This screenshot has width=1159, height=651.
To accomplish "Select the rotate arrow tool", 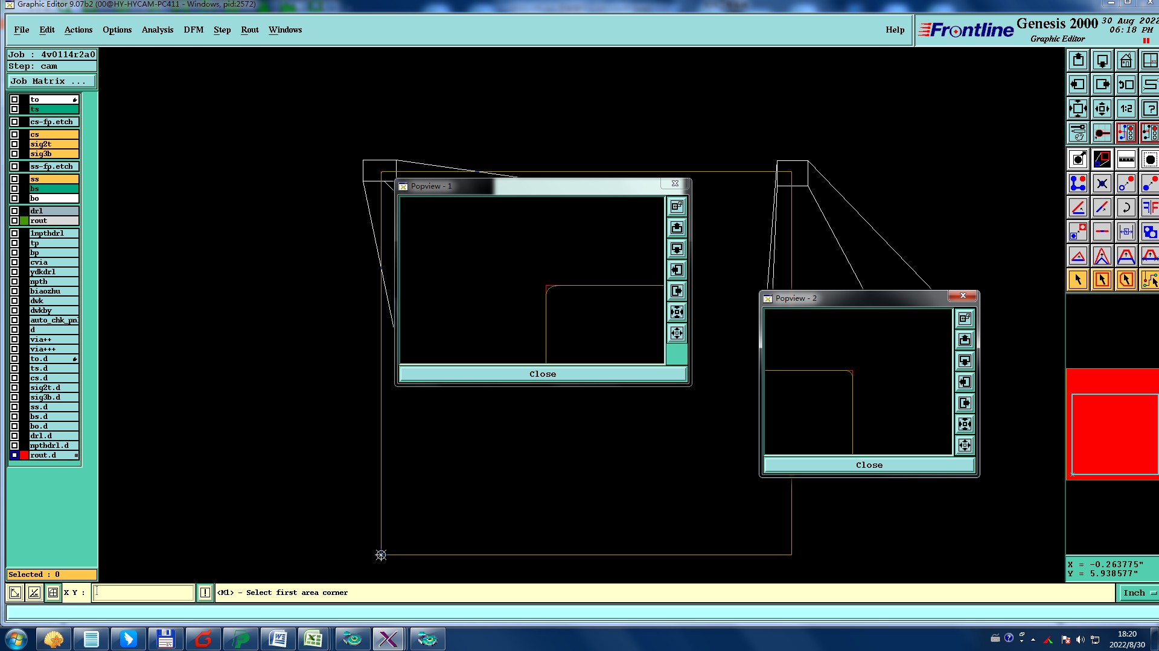I will (x=1126, y=207).
